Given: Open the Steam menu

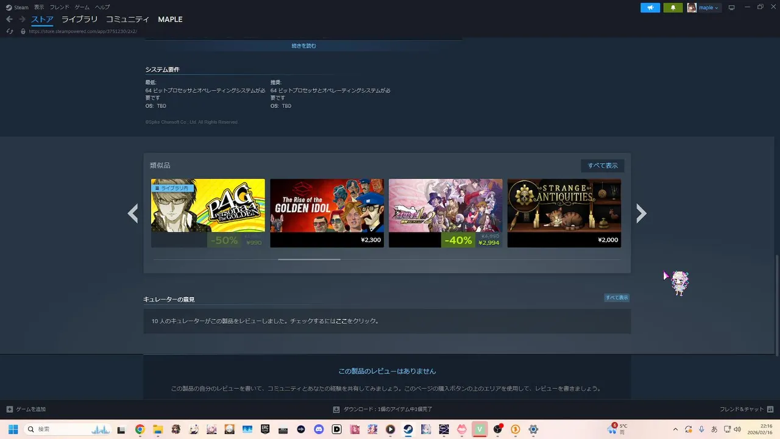Looking at the screenshot, I should [x=18, y=7].
